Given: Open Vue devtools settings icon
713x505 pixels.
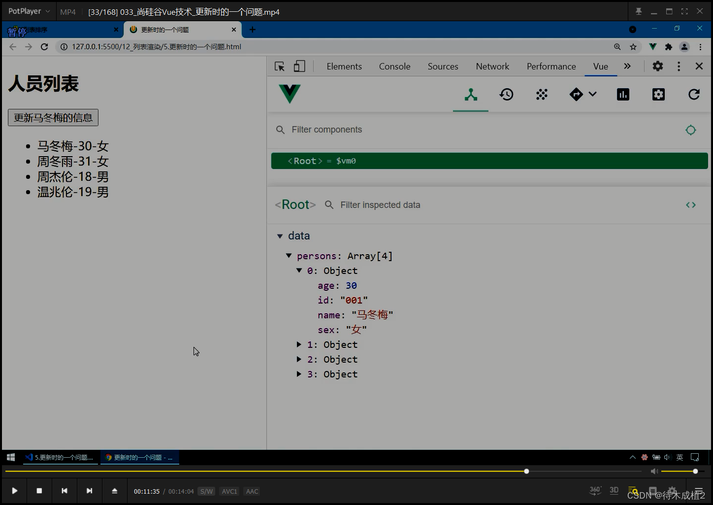Looking at the screenshot, I should [658, 95].
